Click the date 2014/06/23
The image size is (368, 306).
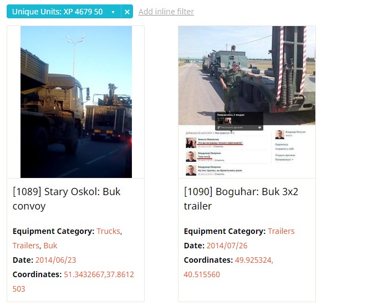tap(55, 260)
